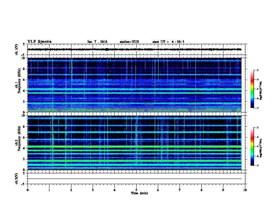Click the "VLF Spectra" plot title

tap(39, 42)
